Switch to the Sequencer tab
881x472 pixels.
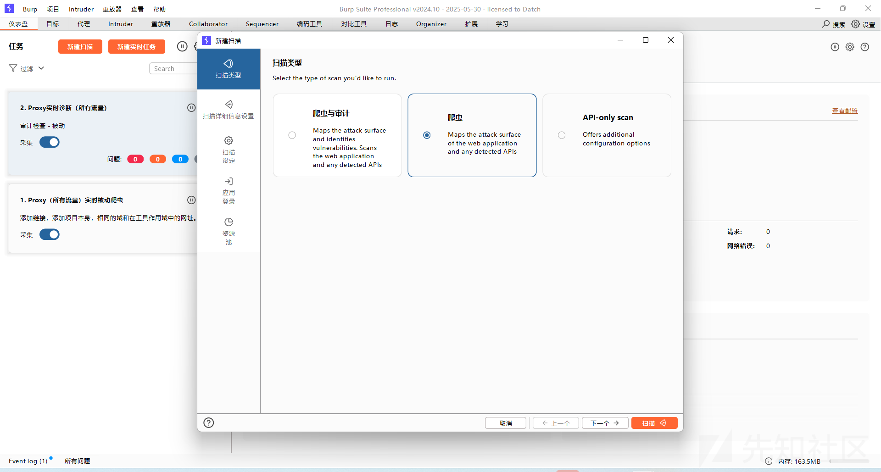[x=262, y=24]
